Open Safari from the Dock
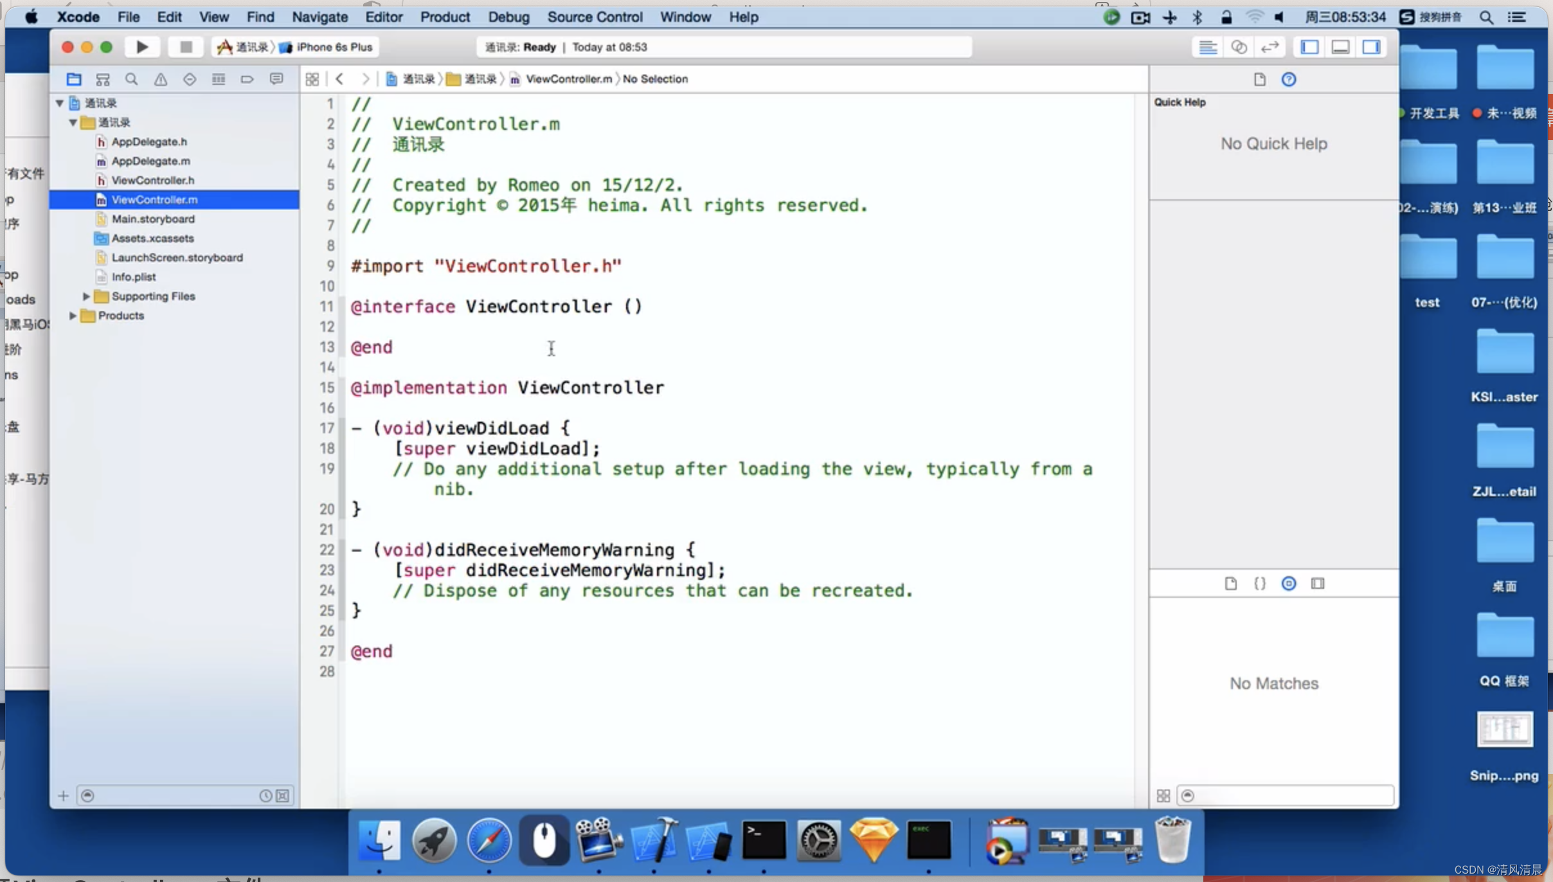 [x=489, y=840]
